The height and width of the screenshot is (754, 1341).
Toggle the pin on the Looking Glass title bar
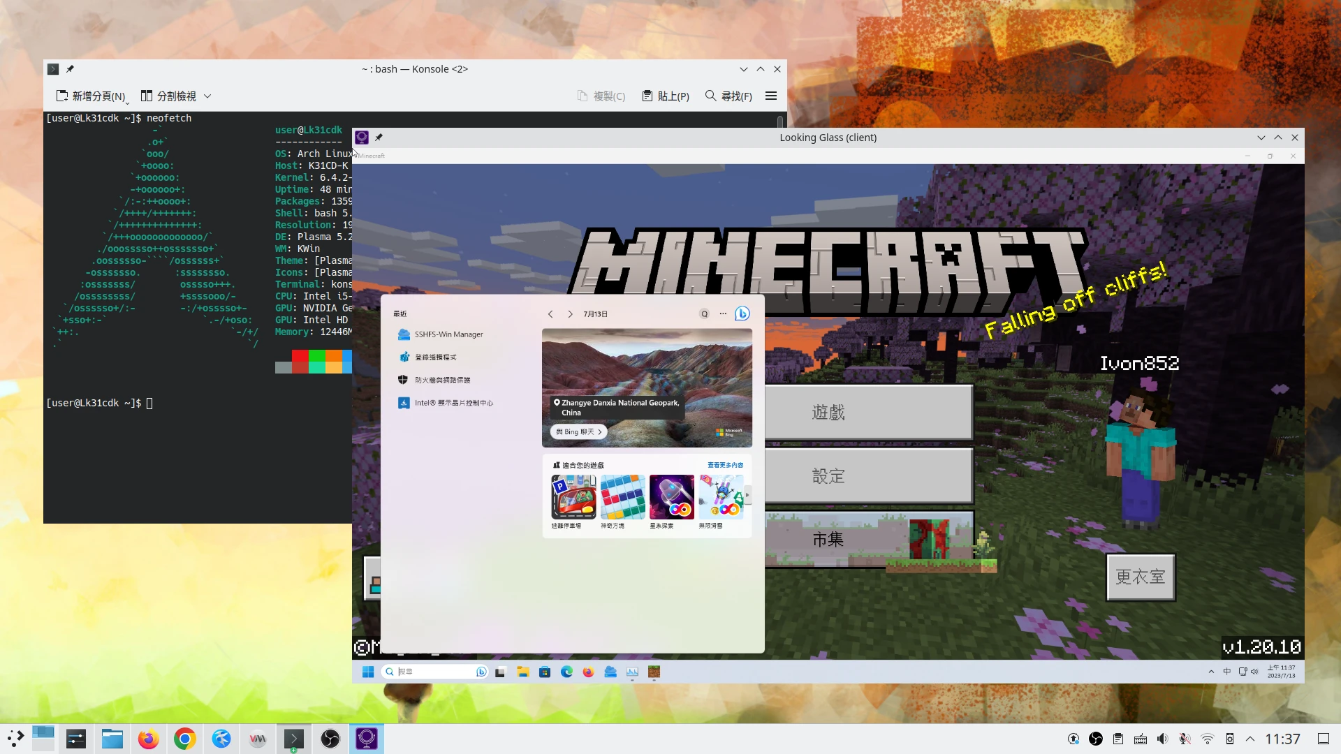tap(379, 138)
